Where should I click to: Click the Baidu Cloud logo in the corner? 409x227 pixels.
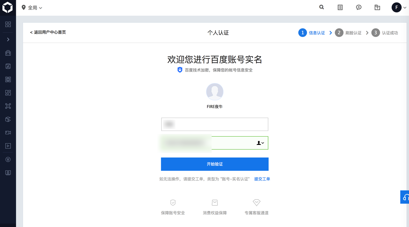8,8
